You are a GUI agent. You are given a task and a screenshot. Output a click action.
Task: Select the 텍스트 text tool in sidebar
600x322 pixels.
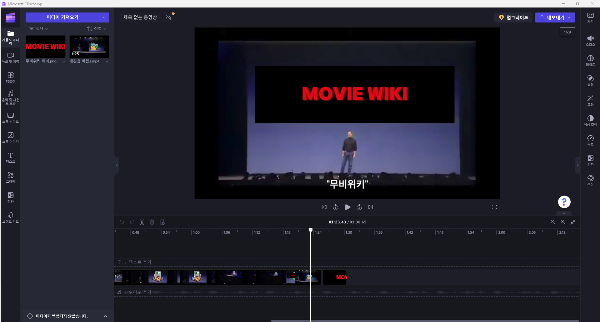point(10,158)
